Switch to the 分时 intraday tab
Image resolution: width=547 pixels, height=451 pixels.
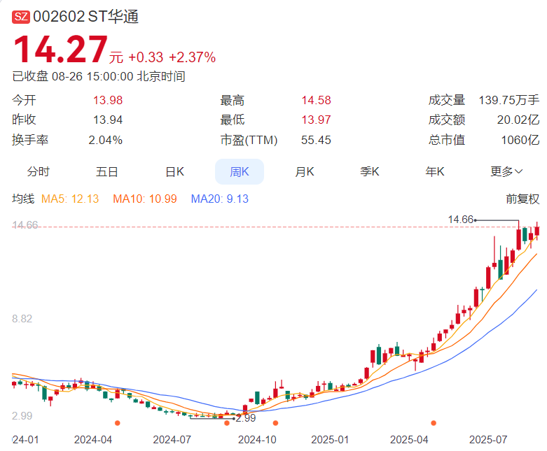tap(39, 171)
